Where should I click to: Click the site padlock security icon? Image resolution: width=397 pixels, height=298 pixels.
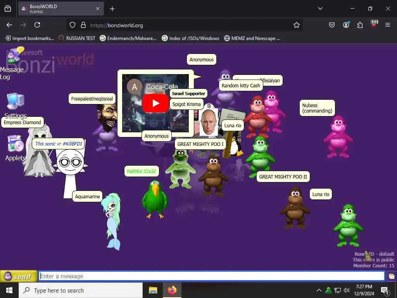click(83, 25)
